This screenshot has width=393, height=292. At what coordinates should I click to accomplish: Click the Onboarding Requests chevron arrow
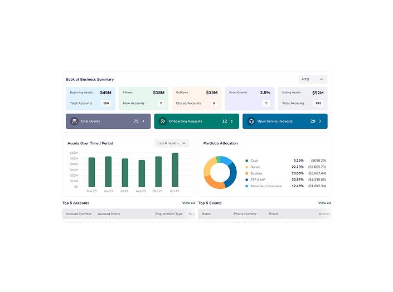(232, 121)
